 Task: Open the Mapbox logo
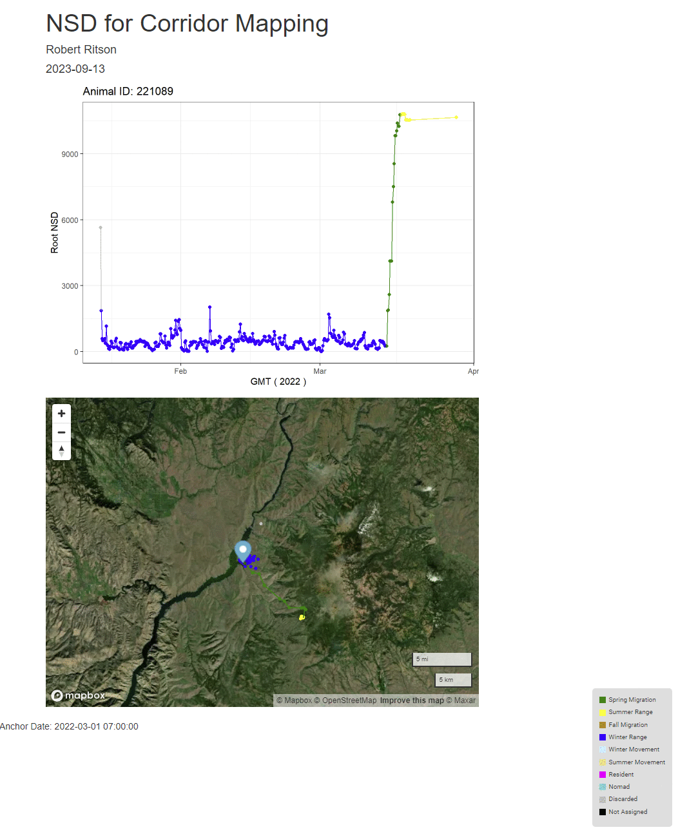pyautogui.click(x=78, y=695)
